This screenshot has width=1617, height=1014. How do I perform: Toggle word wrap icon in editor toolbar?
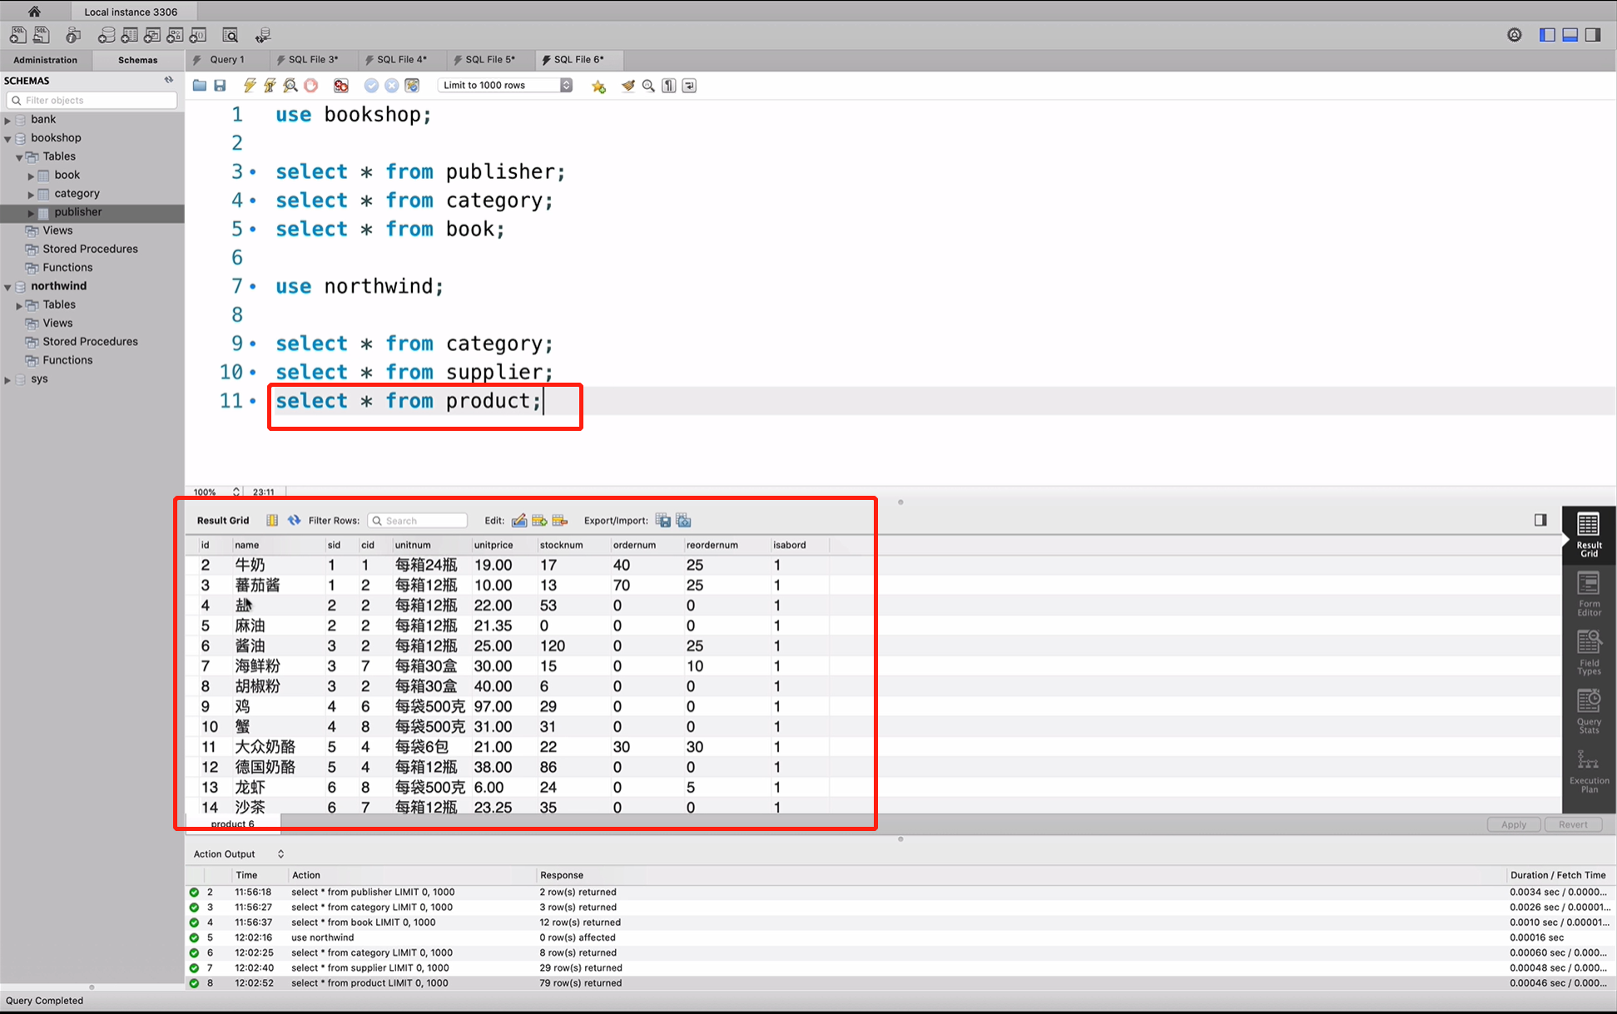(x=689, y=86)
